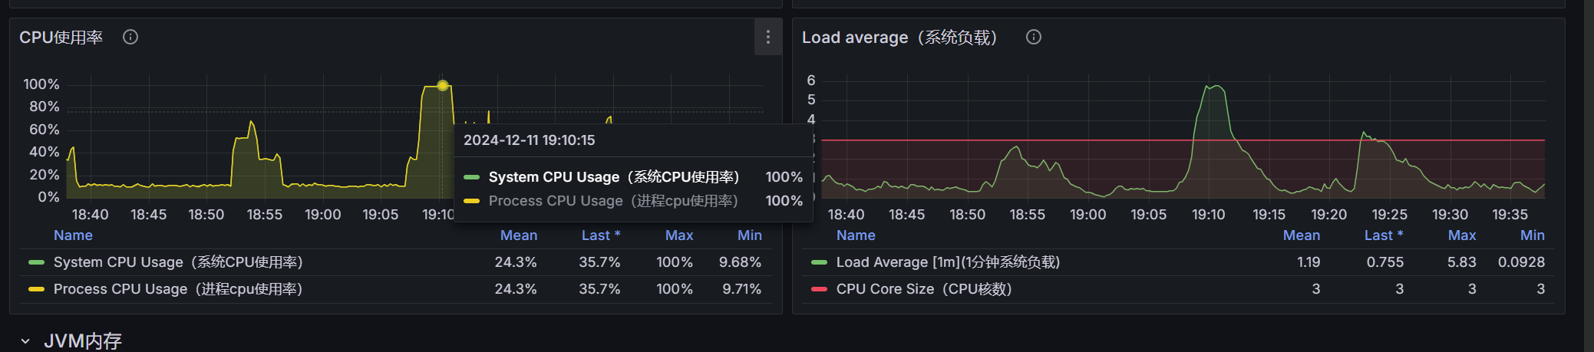Click green color swatch for System CPU Usage
1594x352 pixels.
click(x=36, y=262)
